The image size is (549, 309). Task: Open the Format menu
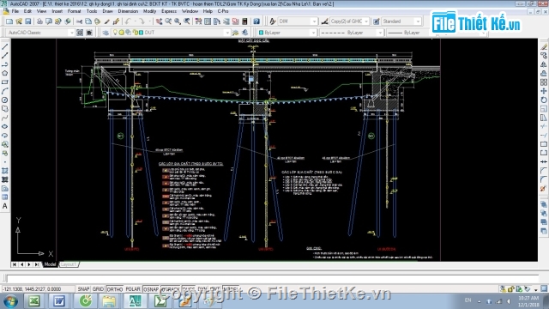tap(74, 11)
